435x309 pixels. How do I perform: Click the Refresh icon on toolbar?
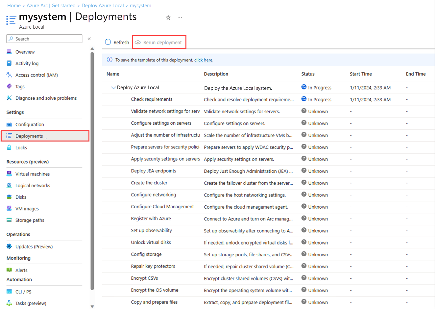108,42
